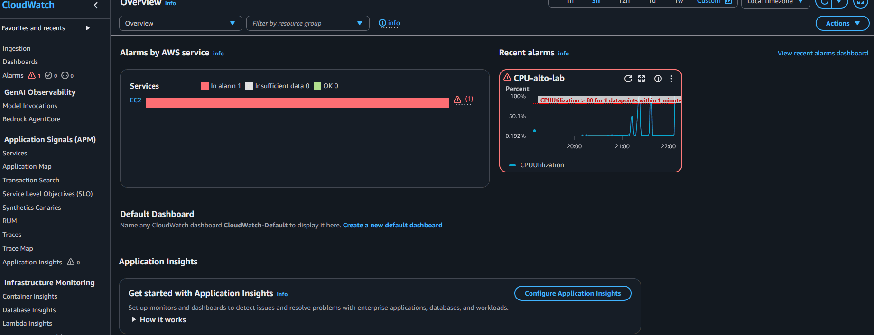The image size is (874, 335).
Task: Click the OK green legend swatch
Action: point(317,86)
